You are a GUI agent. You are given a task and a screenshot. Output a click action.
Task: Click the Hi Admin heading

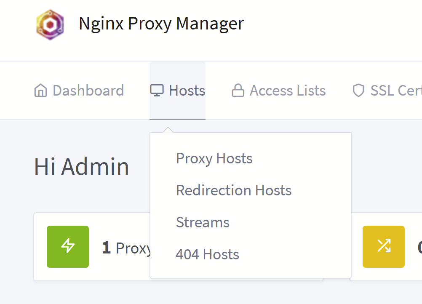coord(81,167)
